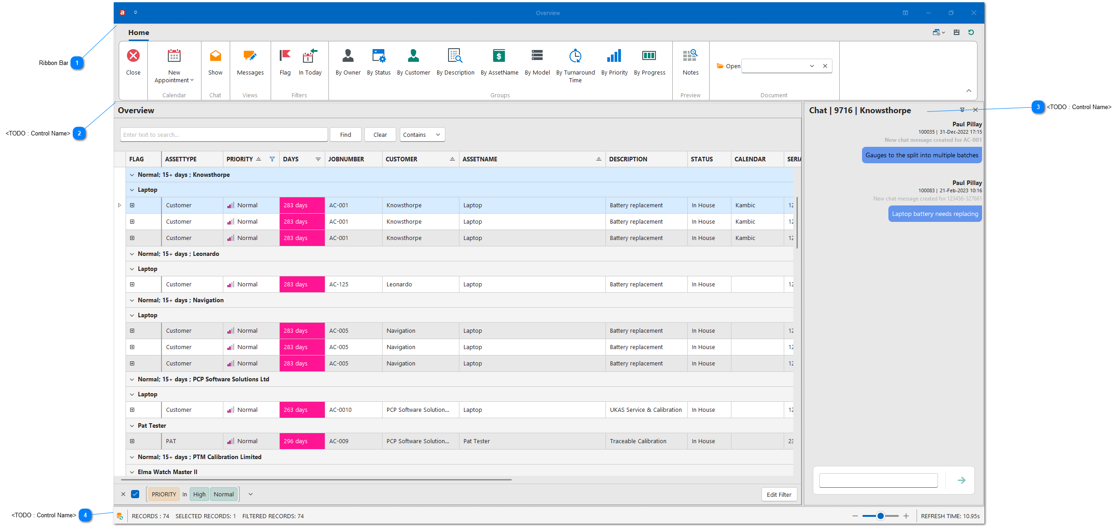1119x530 pixels.
Task: Click zoom in plus button
Action: click(x=906, y=516)
